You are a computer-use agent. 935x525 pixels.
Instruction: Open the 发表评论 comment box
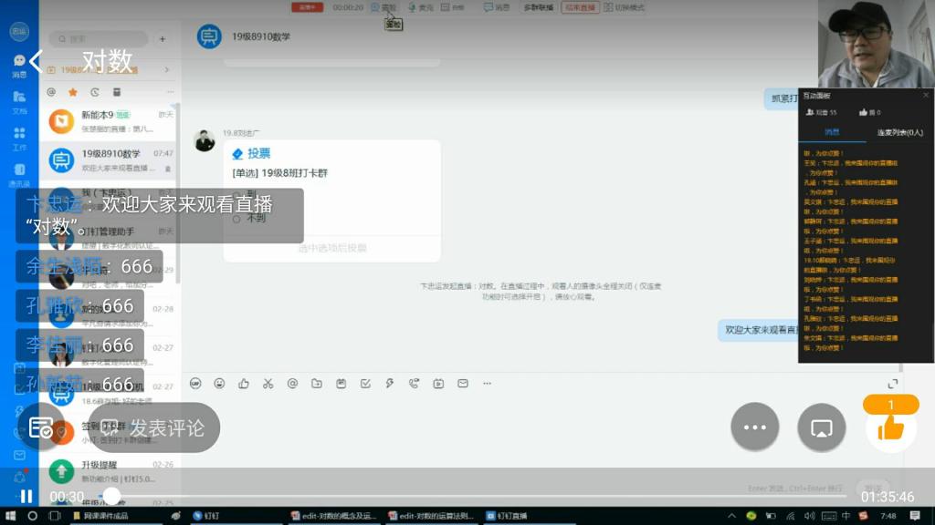pos(153,427)
